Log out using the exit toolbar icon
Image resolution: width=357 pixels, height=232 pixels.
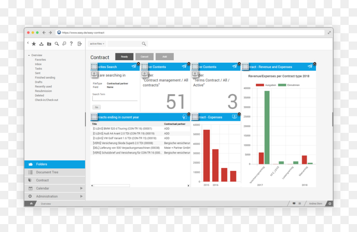click(79, 44)
